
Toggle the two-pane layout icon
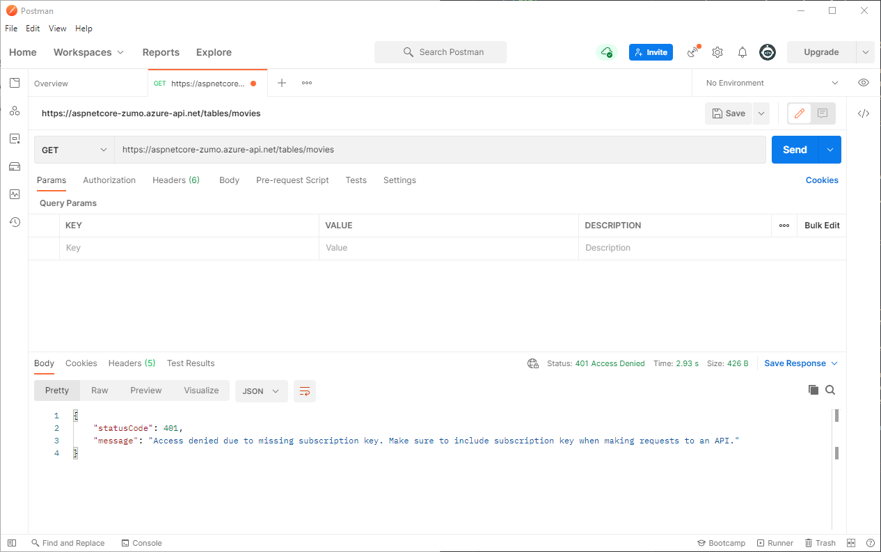click(851, 543)
